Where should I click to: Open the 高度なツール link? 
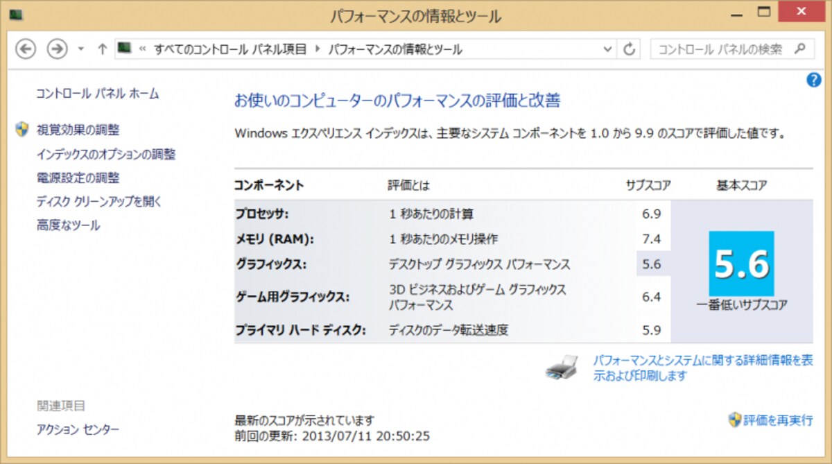coord(68,225)
